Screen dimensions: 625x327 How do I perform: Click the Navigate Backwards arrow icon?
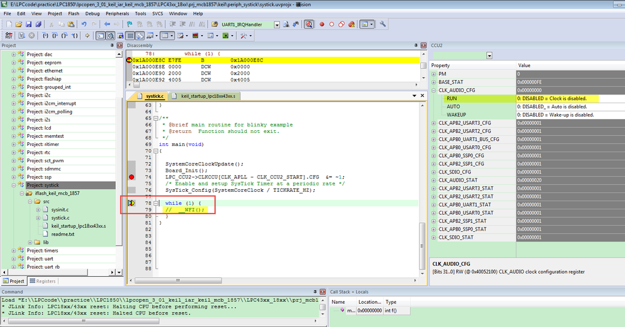tap(107, 24)
